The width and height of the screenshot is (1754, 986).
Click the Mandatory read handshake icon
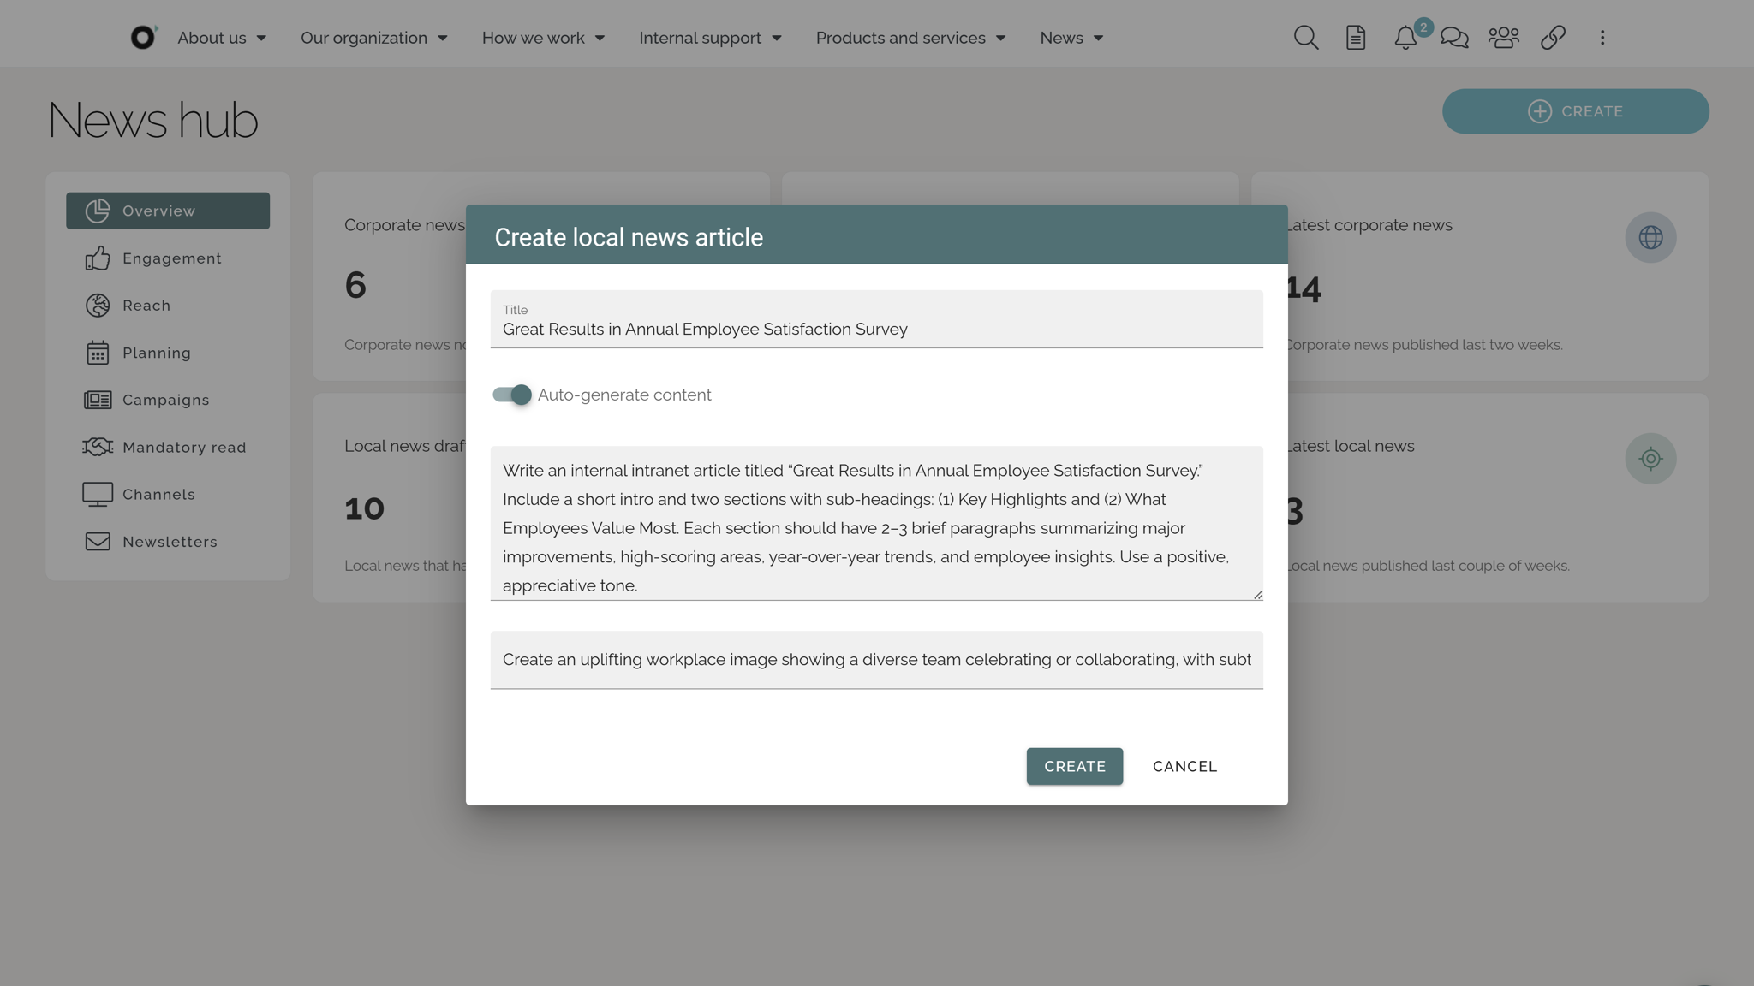(98, 447)
